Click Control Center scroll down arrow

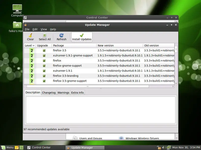(x=177, y=138)
